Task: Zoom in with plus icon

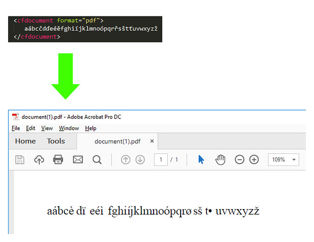Action: (x=254, y=160)
